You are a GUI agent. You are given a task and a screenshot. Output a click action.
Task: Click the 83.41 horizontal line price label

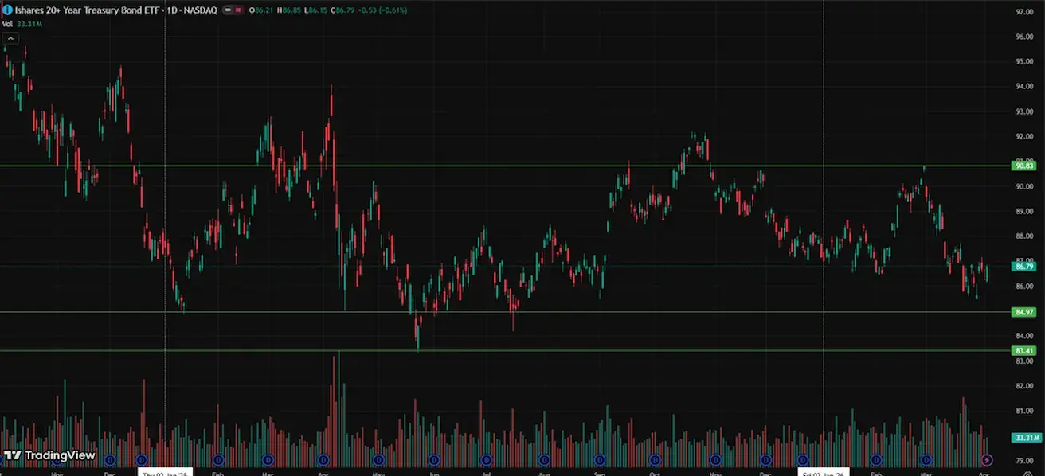tap(1023, 350)
